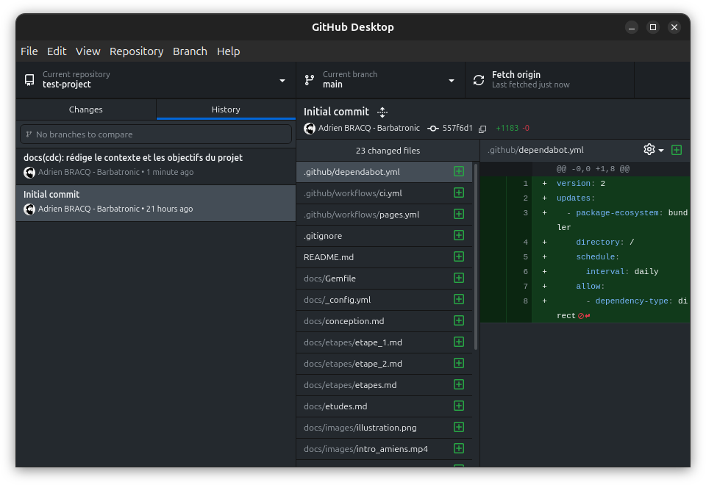Click added icon for README.md row
Screen dimensions: 706x485
[x=459, y=256]
